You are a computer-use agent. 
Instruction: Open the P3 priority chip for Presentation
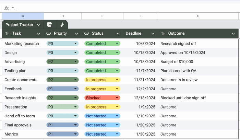62,107
